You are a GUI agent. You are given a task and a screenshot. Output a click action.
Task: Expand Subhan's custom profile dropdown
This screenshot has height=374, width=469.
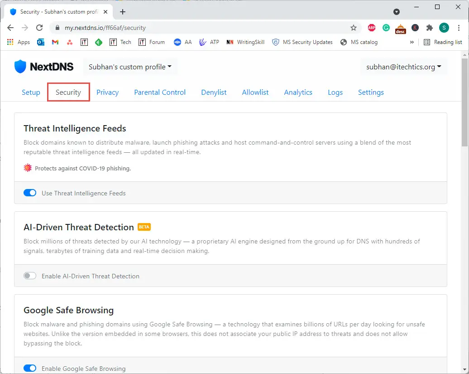[x=130, y=67]
